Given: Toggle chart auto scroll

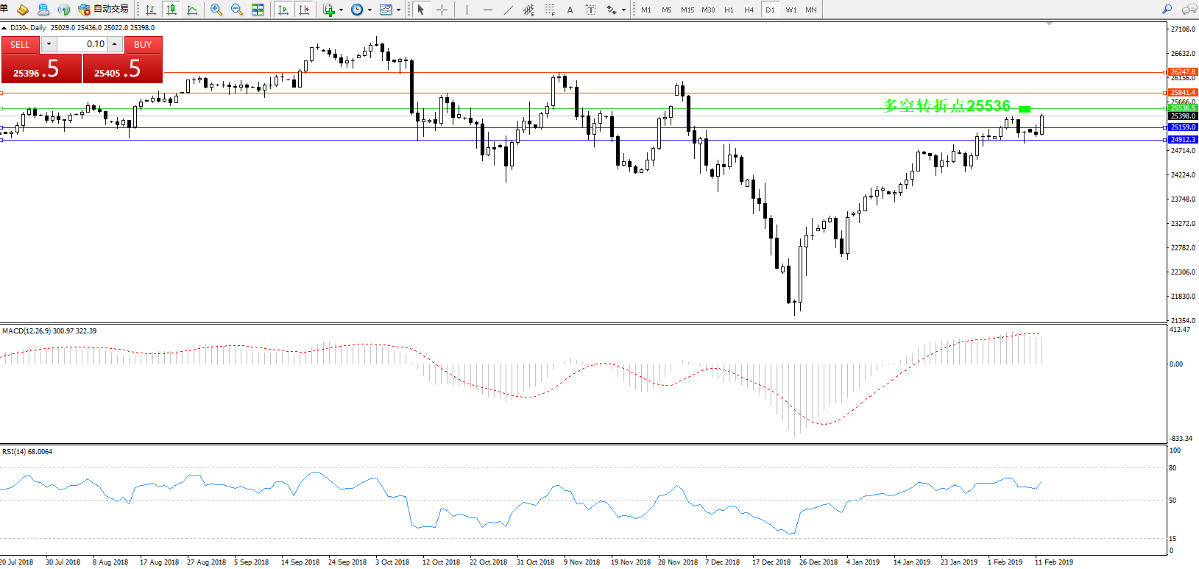Looking at the screenshot, I should coord(283,10).
